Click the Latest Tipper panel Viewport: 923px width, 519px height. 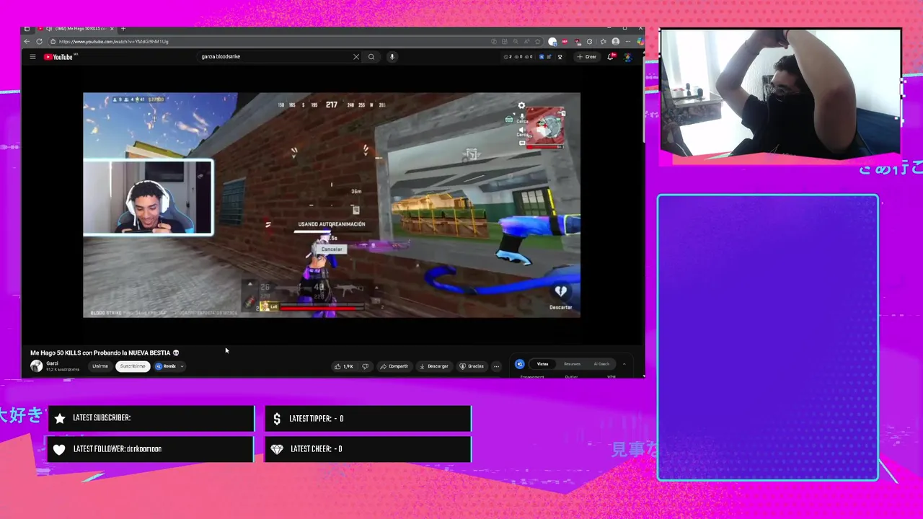(x=368, y=418)
